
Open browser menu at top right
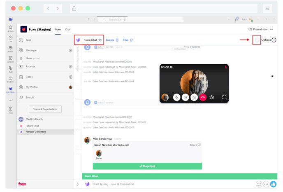[x=267, y=8]
